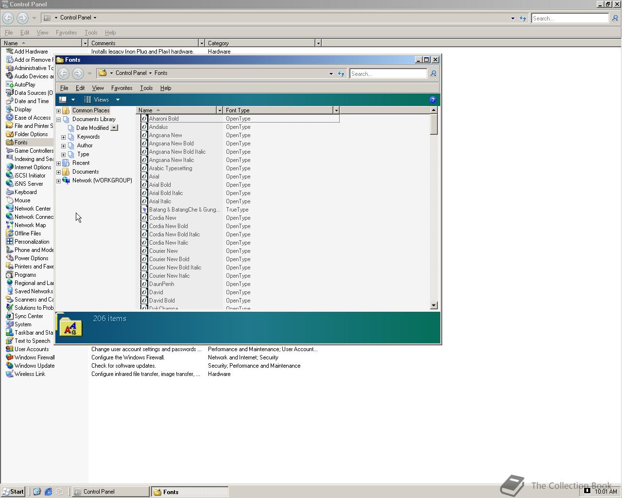Screen dimensions: 622x498
Task: Open the Views dropdown arrow
Action: 118,100
